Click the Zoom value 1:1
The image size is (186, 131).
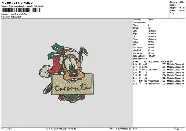[x=180, y=13]
